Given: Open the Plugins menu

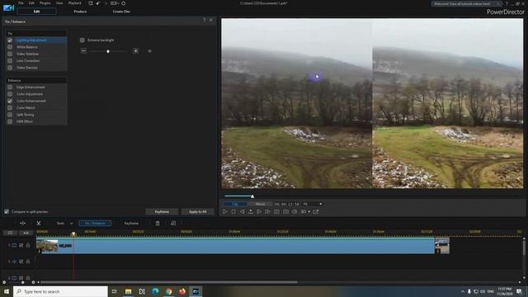Looking at the screenshot, I should 45,3.
